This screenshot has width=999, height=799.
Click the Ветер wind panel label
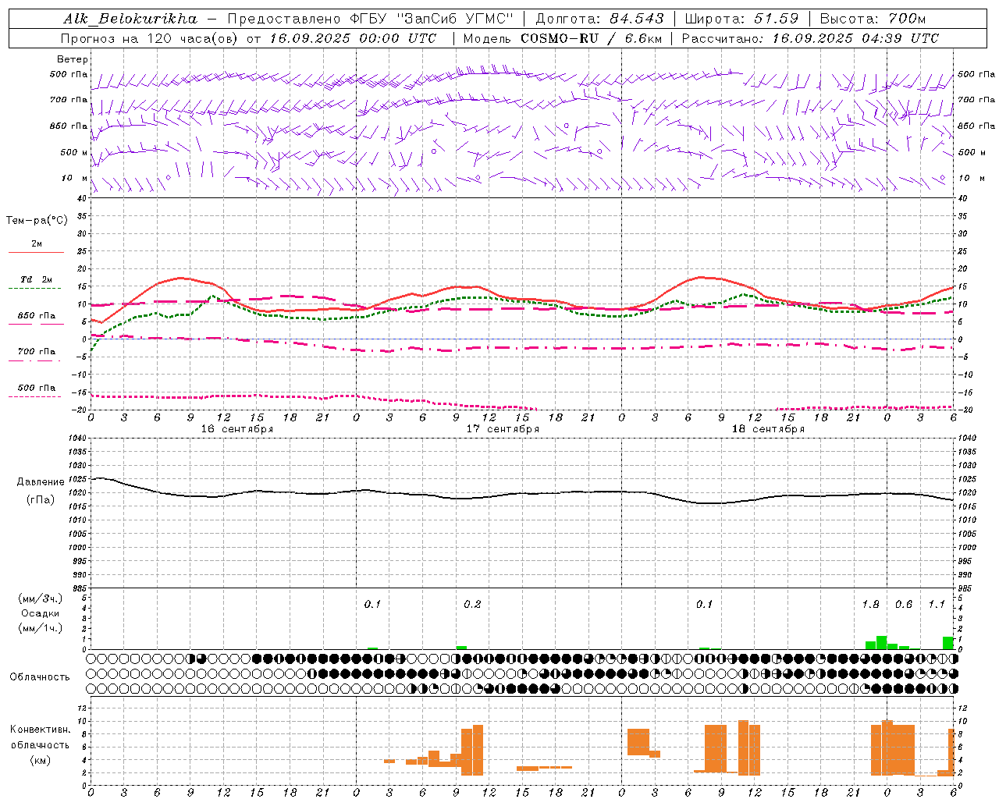pos(73,59)
